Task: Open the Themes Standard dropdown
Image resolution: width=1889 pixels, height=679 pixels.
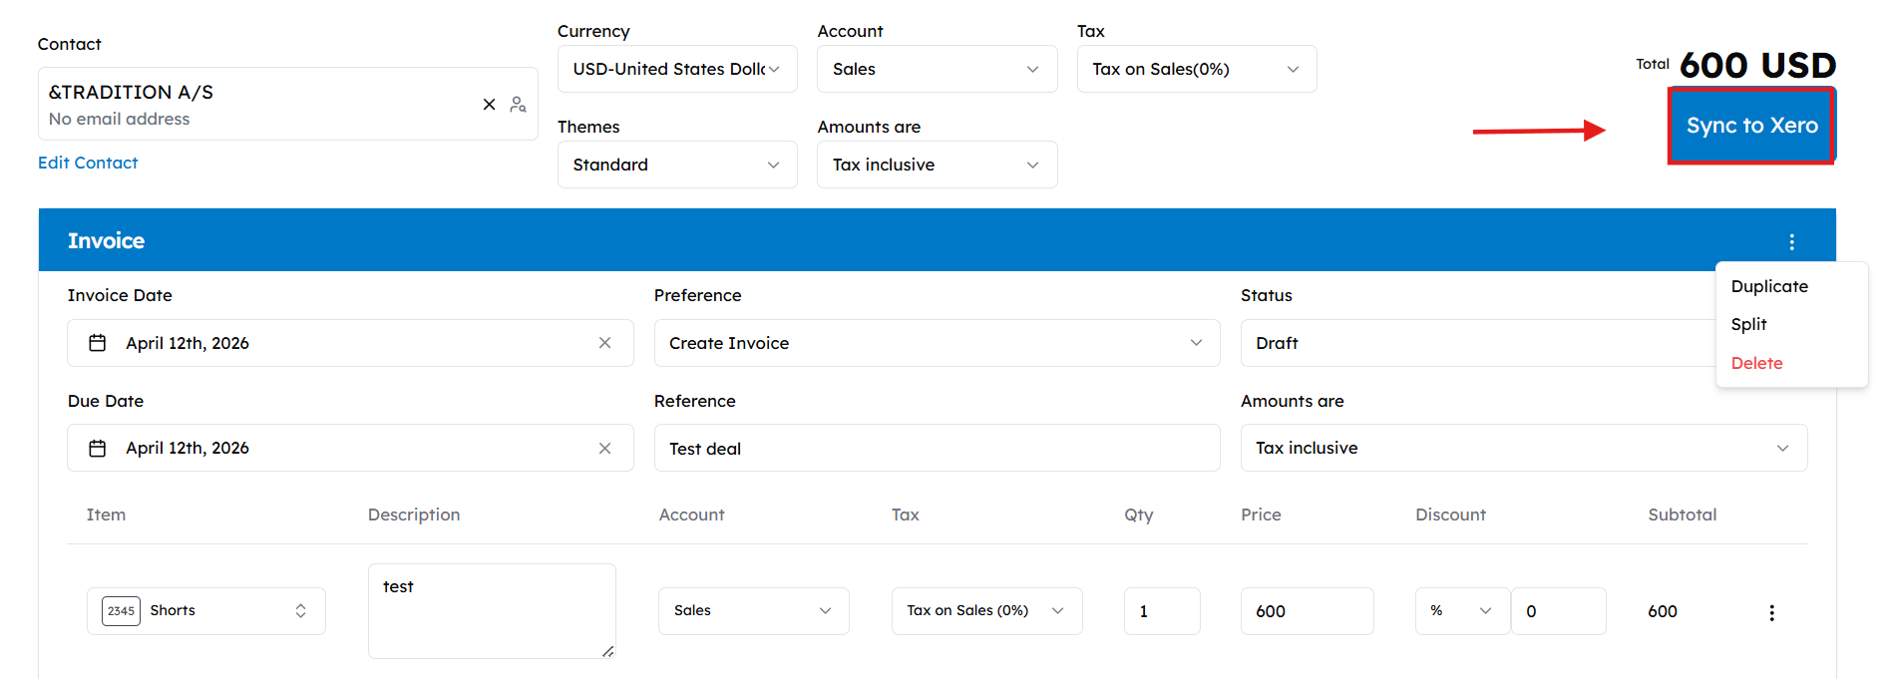Action: click(677, 165)
